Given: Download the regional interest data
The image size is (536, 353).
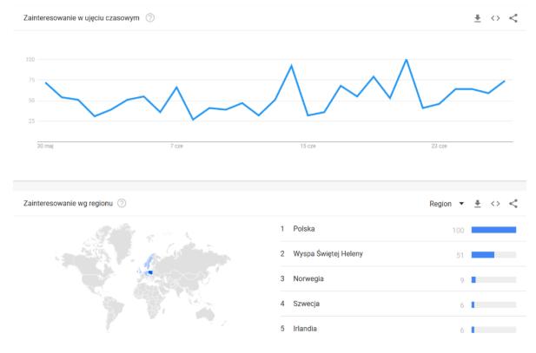Looking at the screenshot, I should 477,203.
